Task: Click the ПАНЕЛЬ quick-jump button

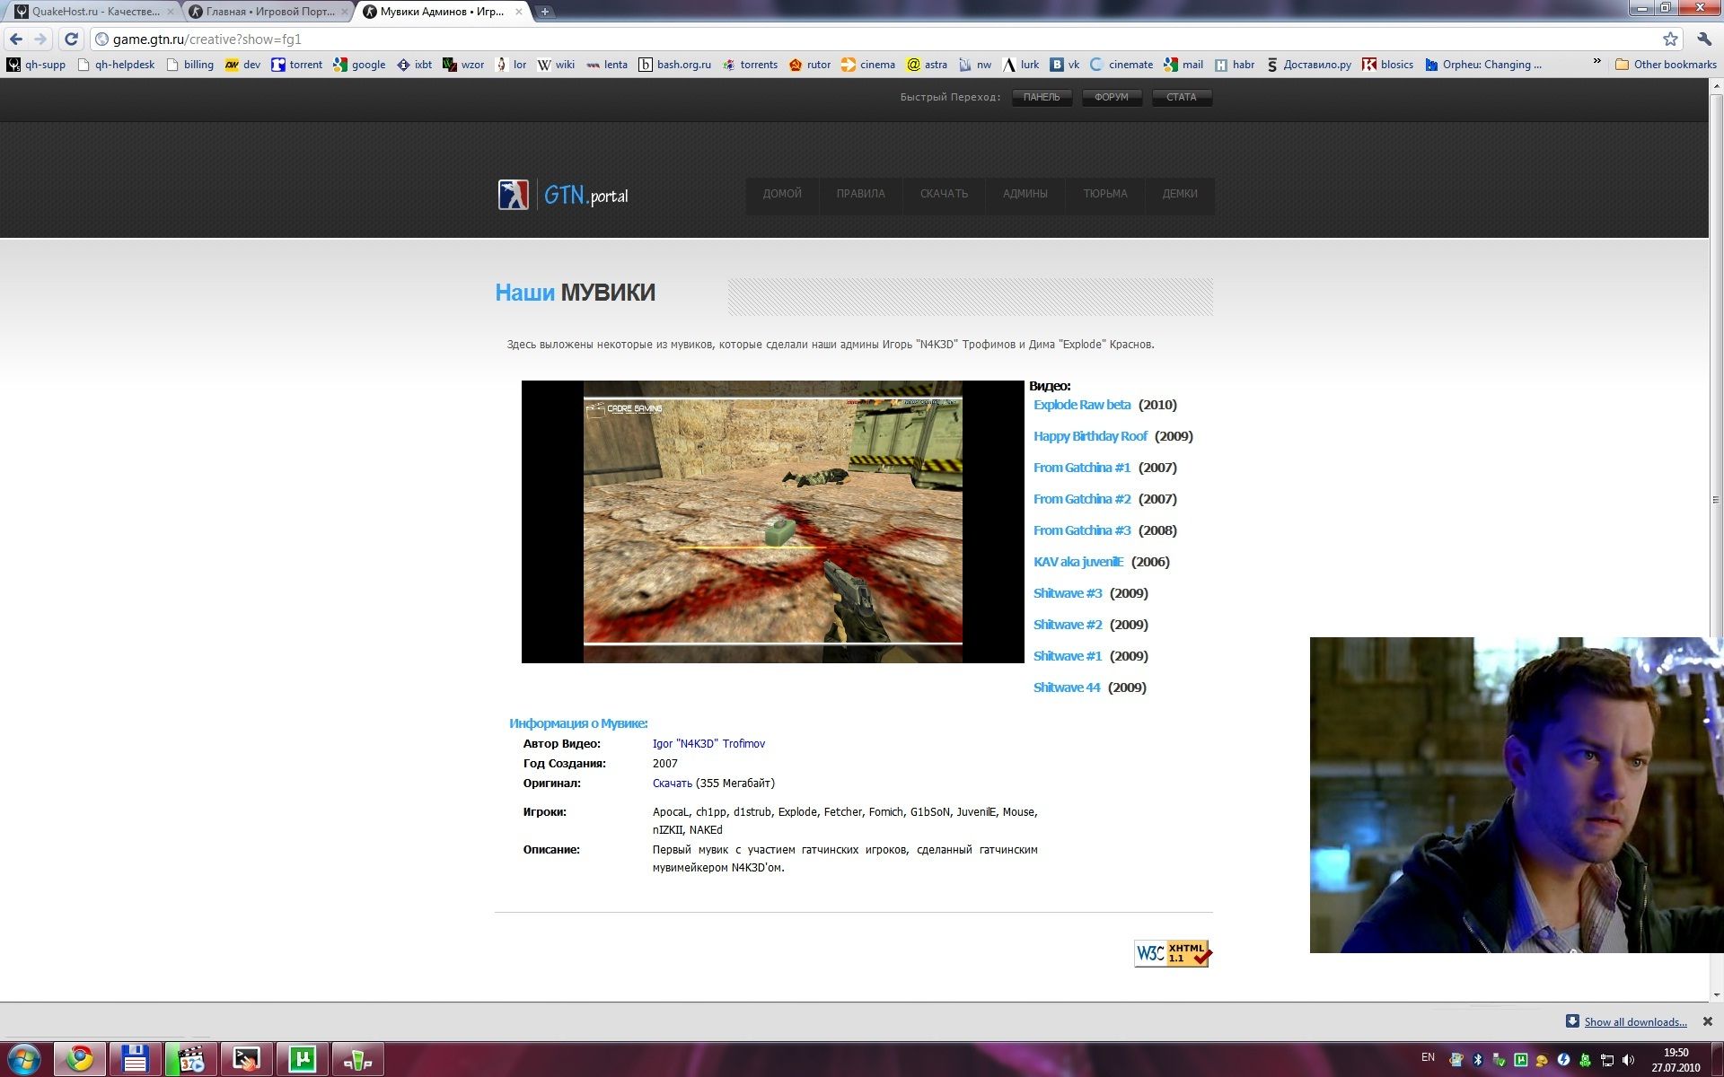Action: 1042,97
